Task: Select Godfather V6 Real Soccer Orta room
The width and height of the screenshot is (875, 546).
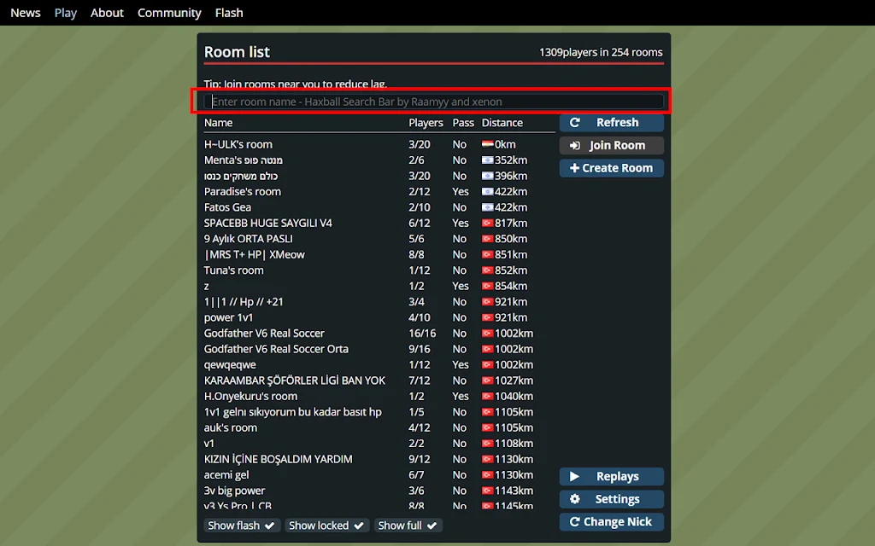Action: pyautogui.click(x=379, y=349)
